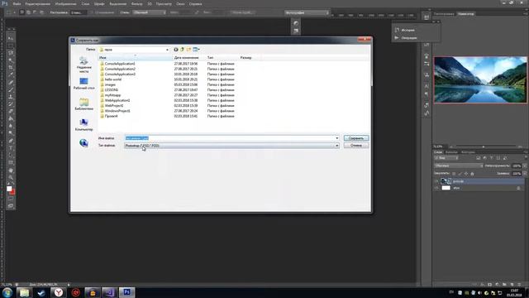This screenshot has width=529, height=298.
Task: Switch to the Каналы tab
Action: coord(451,152)
